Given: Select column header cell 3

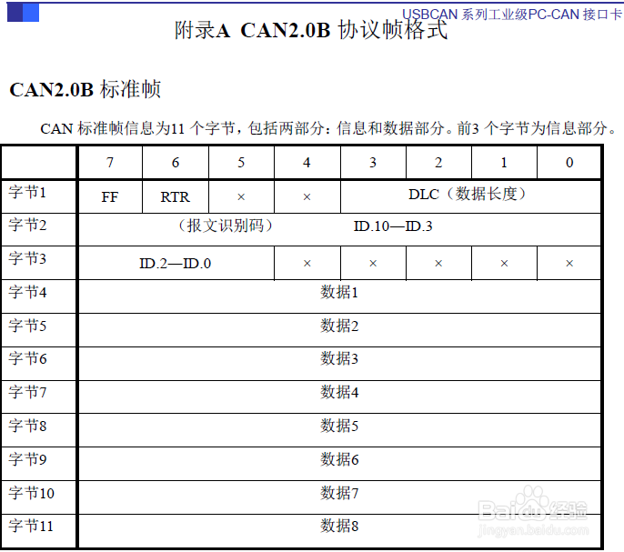Looking at the screenshot, I should pyautogui.click(x=373, y=163).
